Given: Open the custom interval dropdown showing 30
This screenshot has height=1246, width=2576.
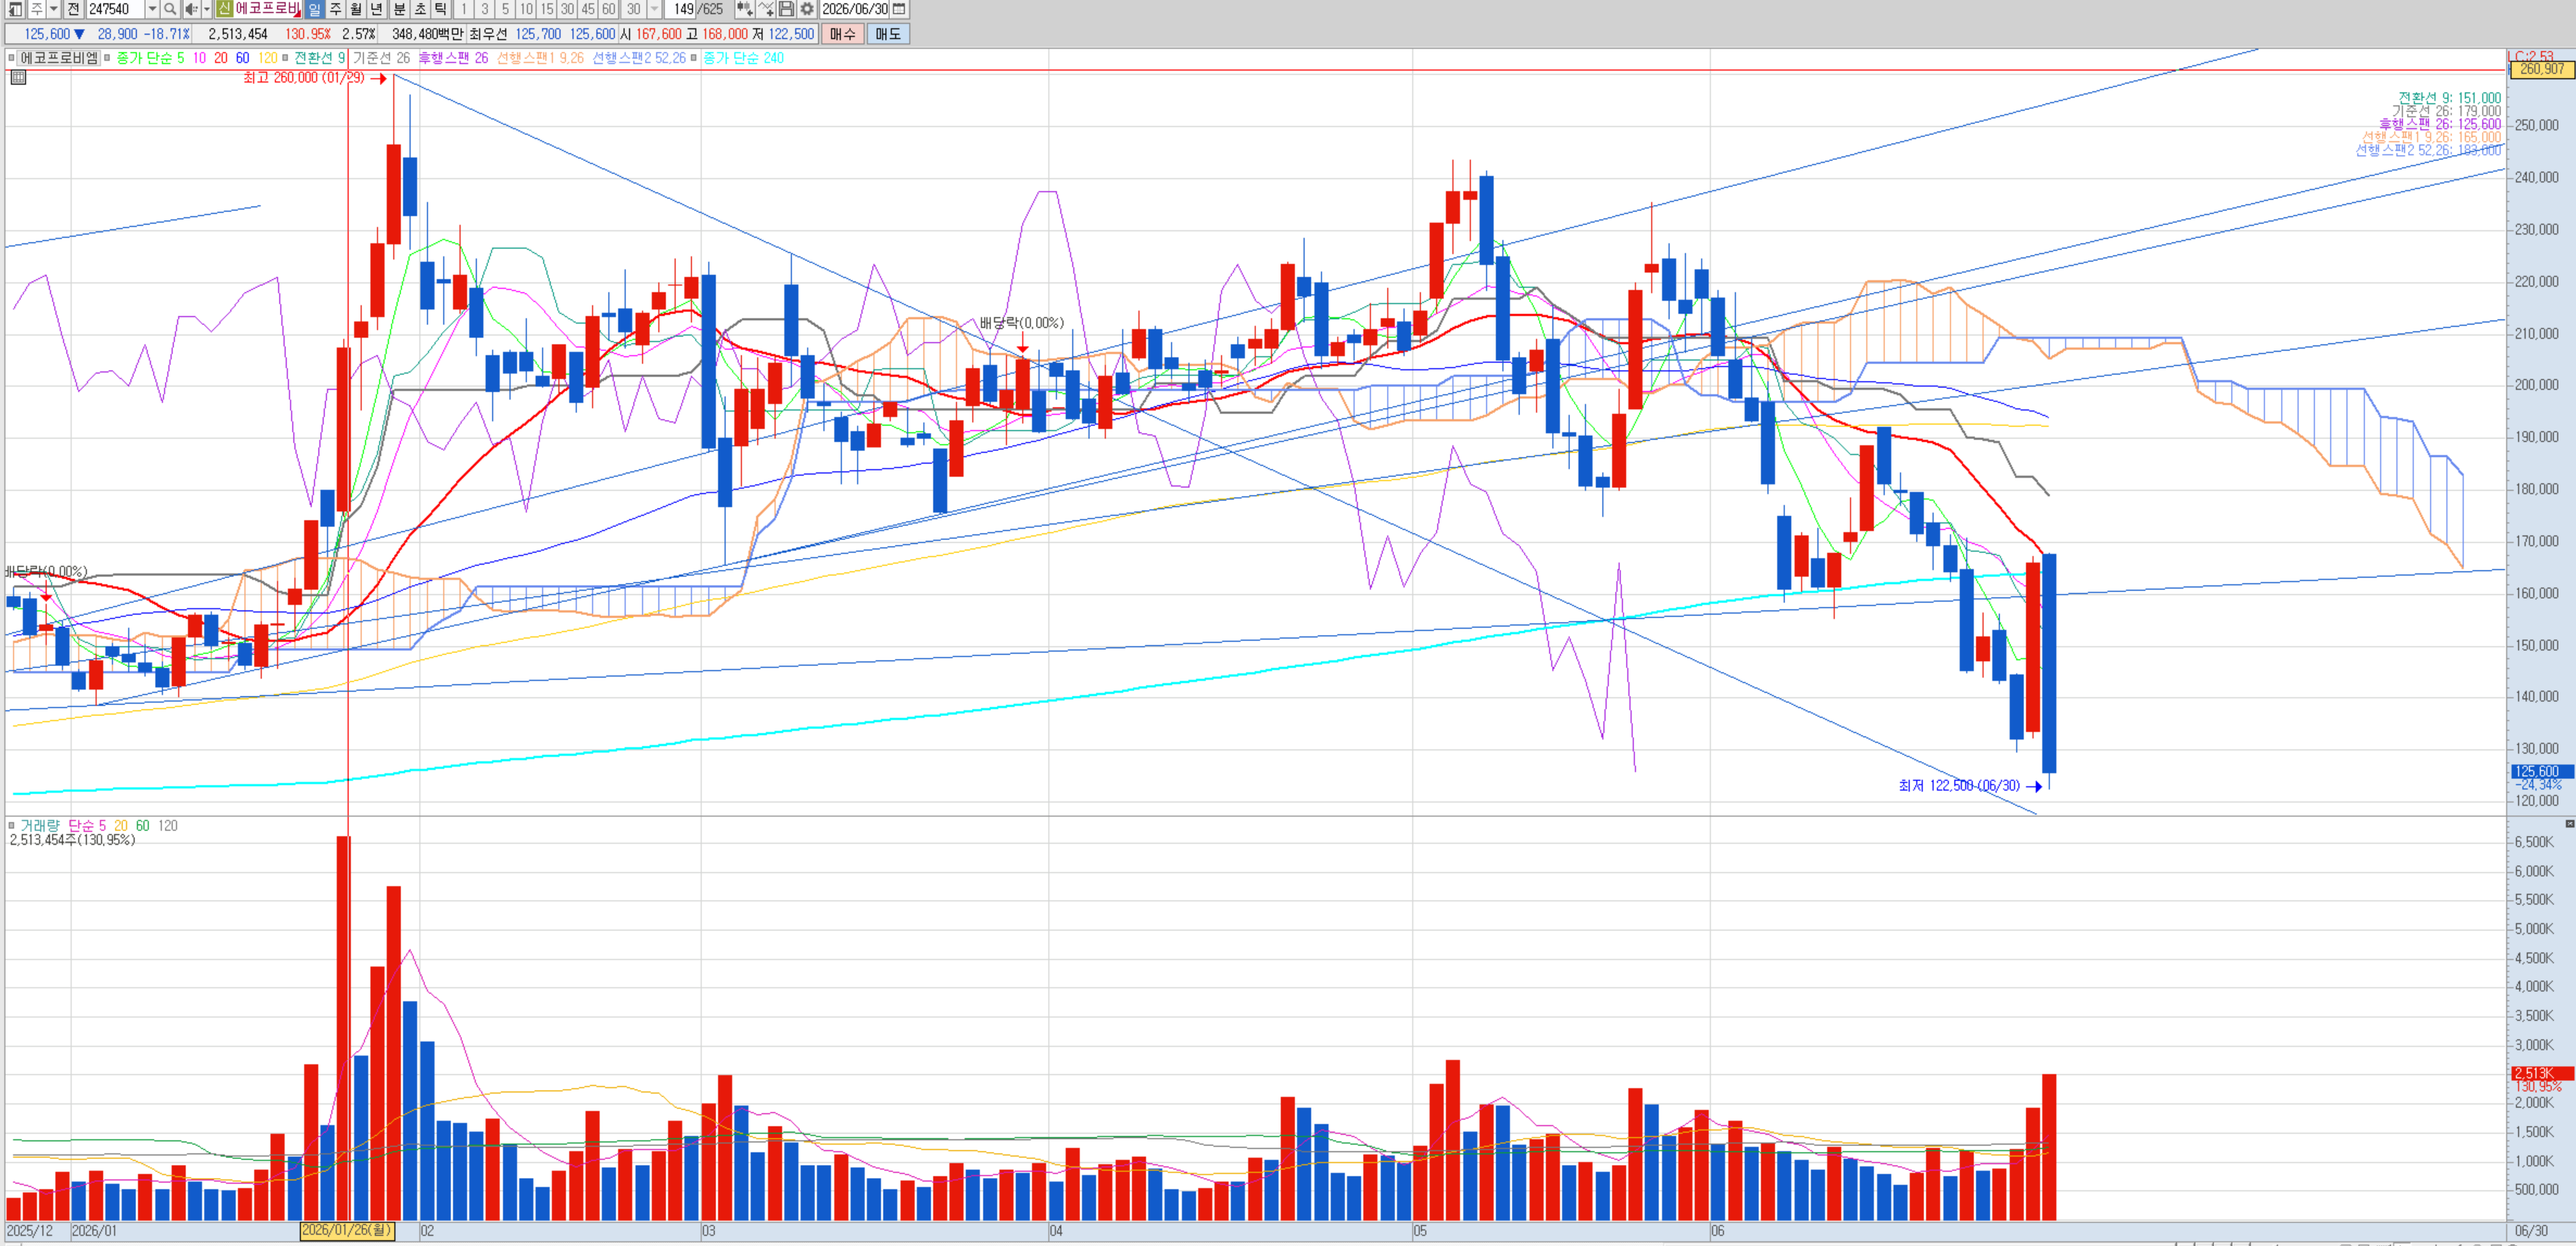Looking at the screenshot, I should pos(654,9).
